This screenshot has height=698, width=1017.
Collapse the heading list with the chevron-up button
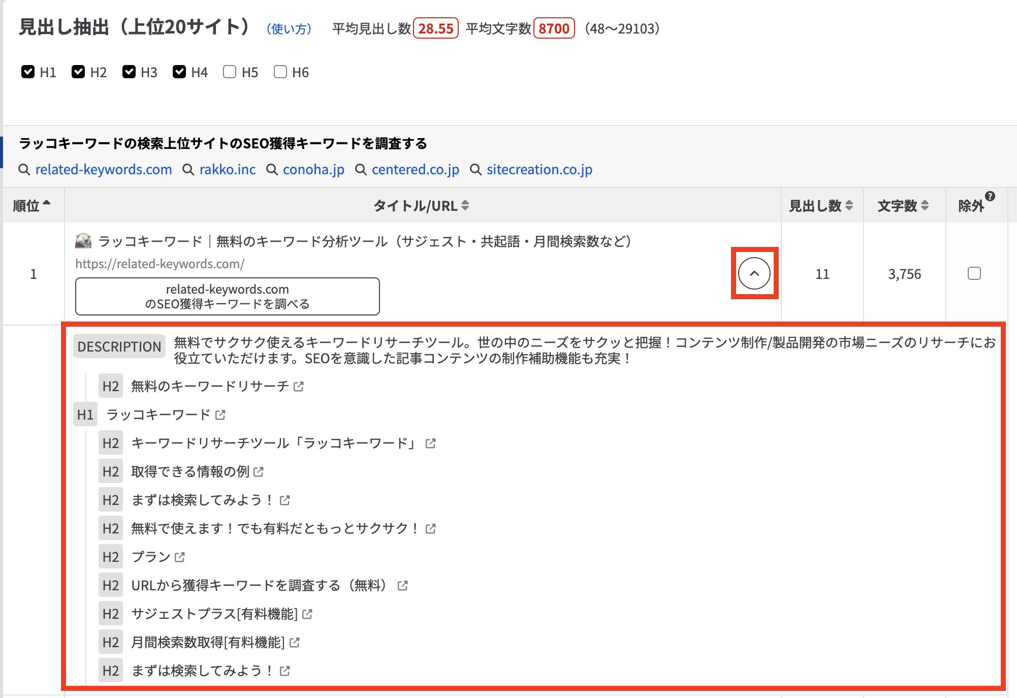tap(754, 273)
